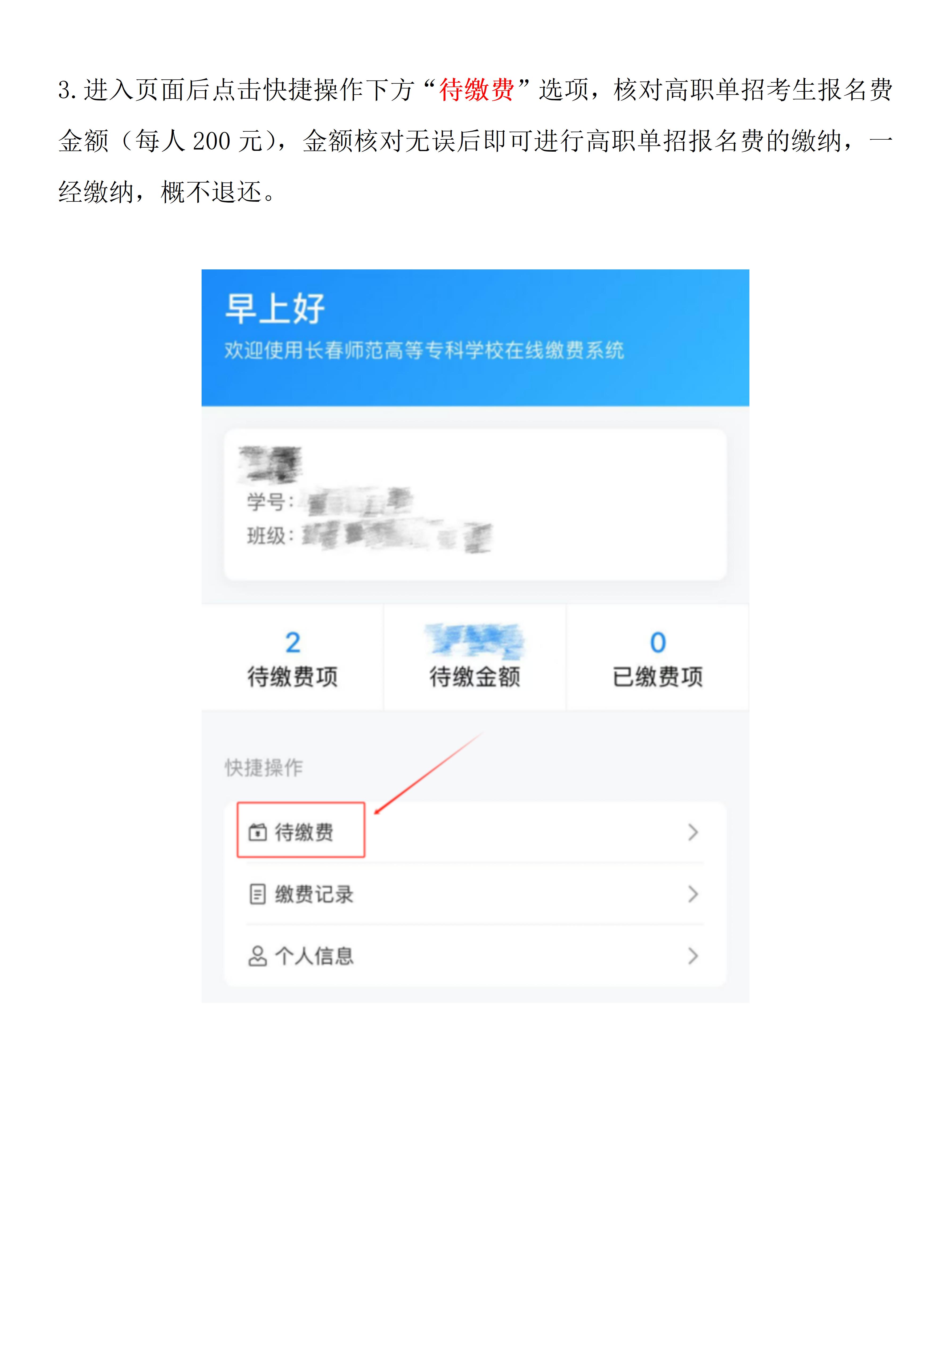Expand the 个人信息 row chevron arrow
This screenshot has width=951, height=1346.
(x=693, y=956)
